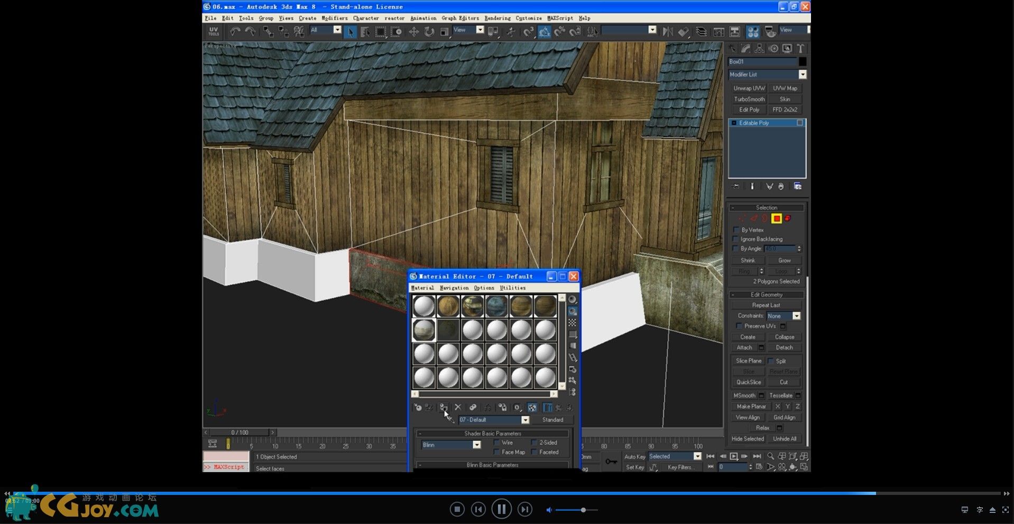Click the Box01 object color swatch
The width and height of the screenshot is (1014, 524).
802,62
